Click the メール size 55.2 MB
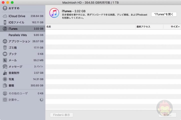 pyautogui.click(x=39, y=60)
